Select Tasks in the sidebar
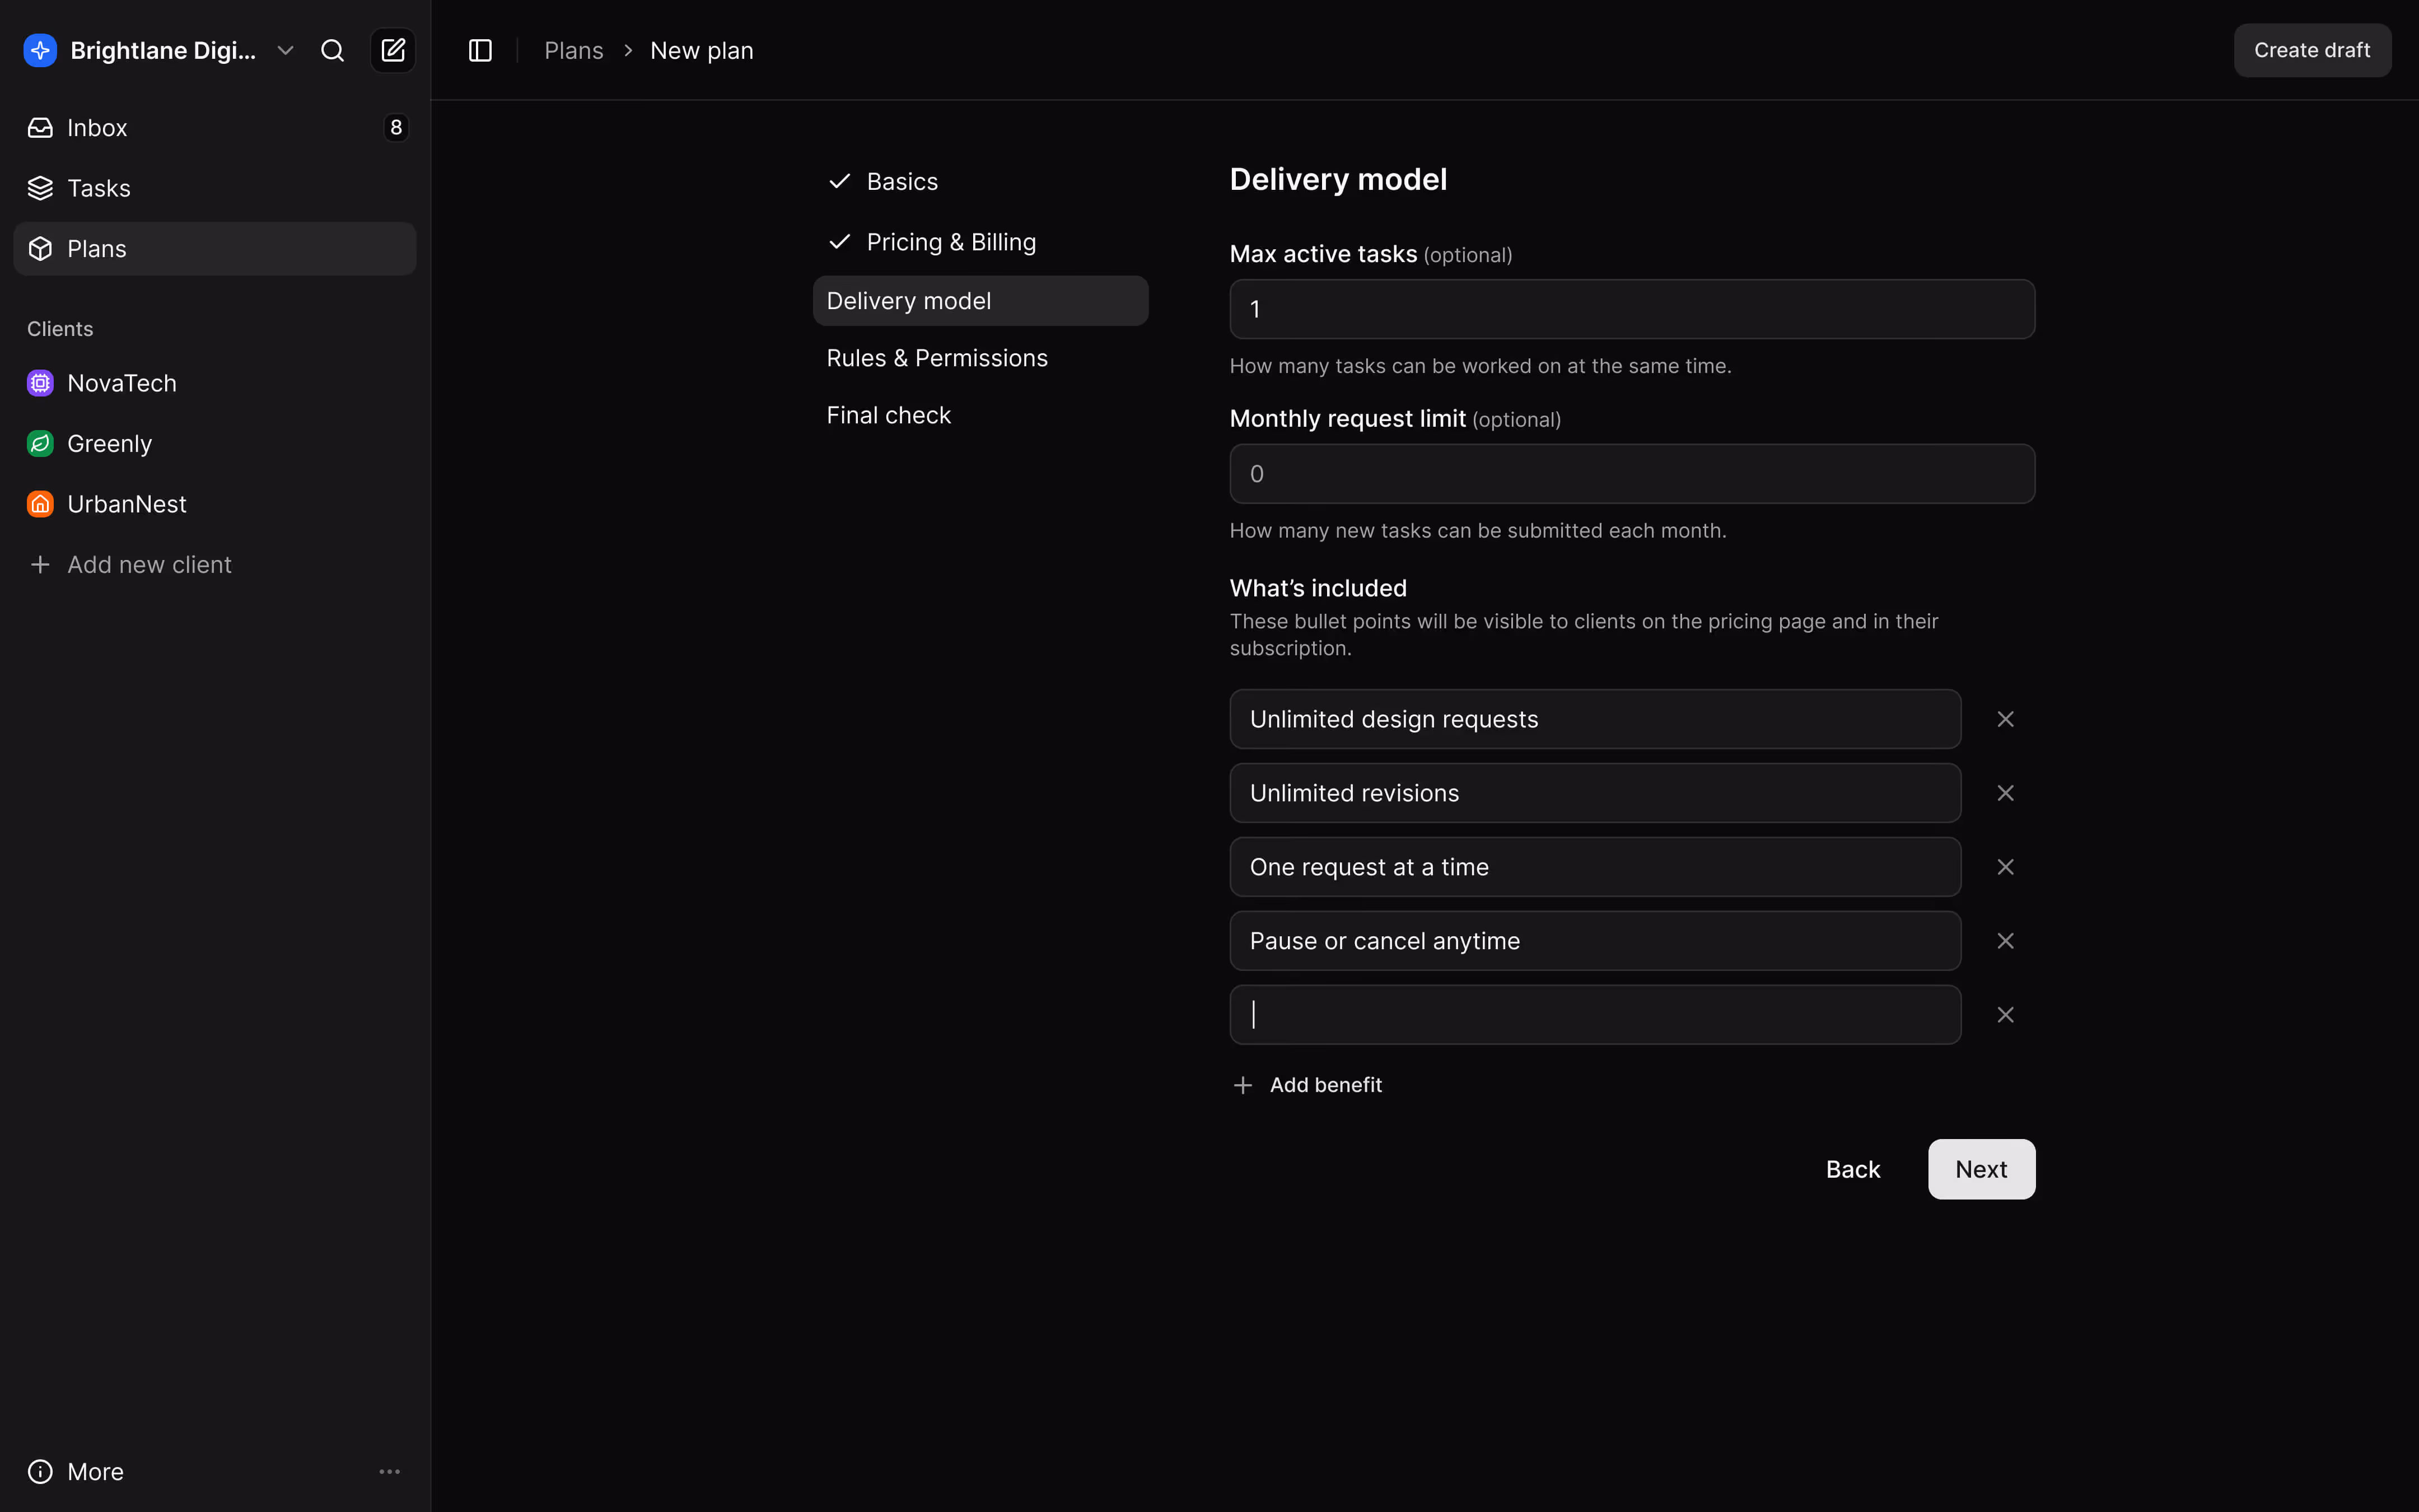The image size is (2419, 1512). pos(98,188)
